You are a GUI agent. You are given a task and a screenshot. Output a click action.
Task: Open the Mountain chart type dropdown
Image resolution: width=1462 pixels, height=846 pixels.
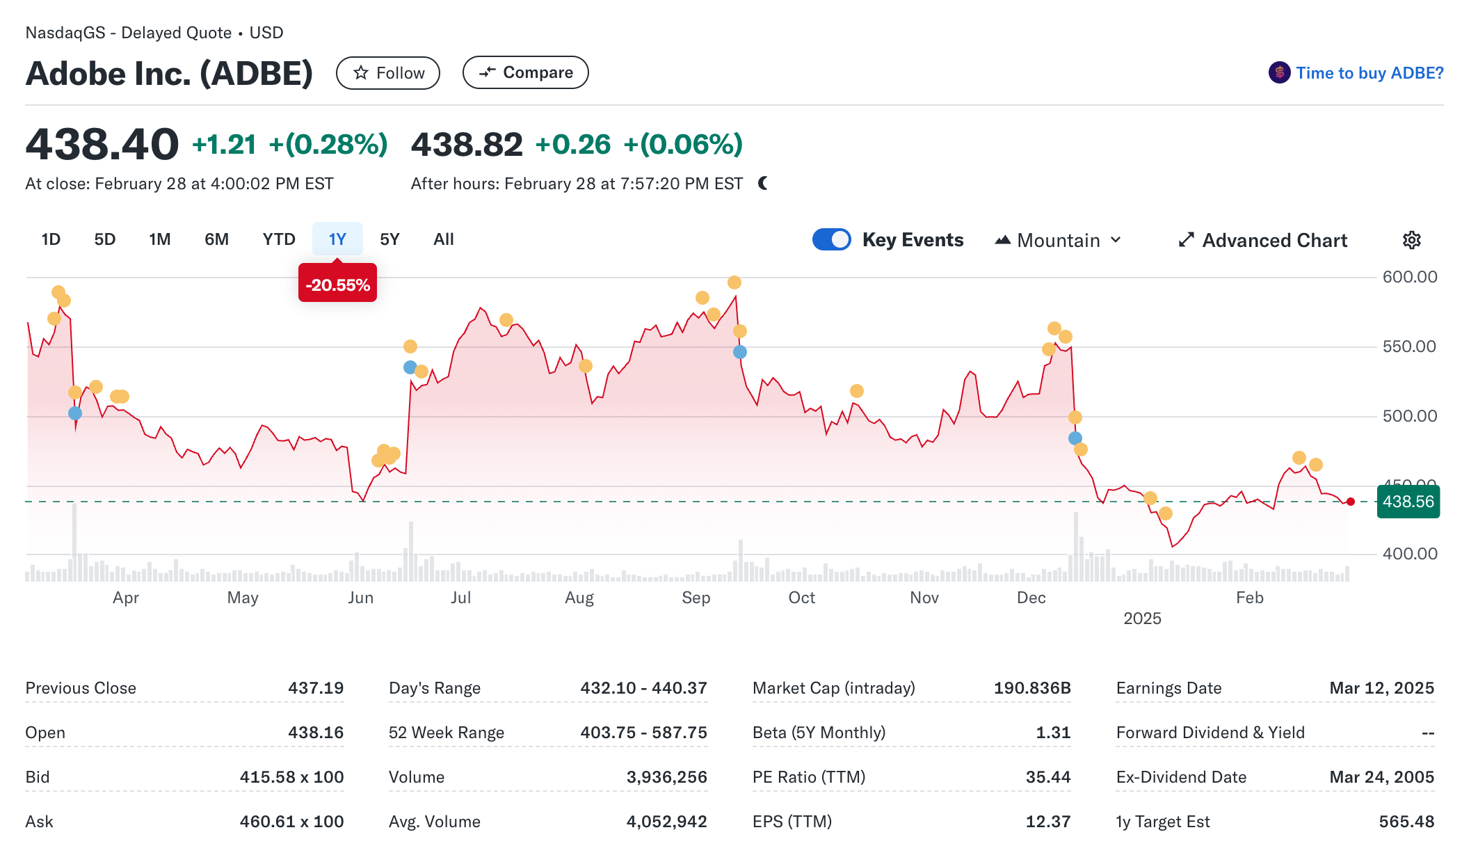click(x=1058, y=240)
